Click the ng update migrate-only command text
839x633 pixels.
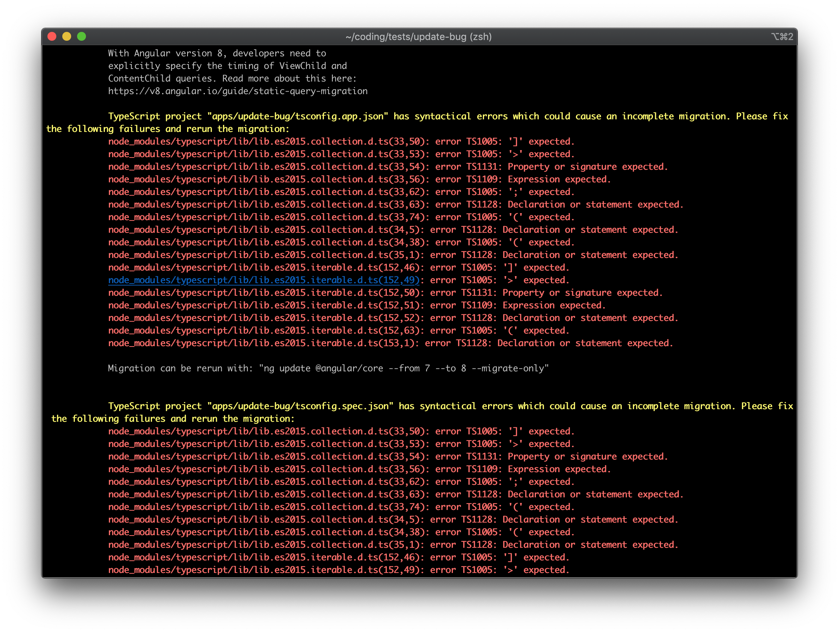point(404,368)
